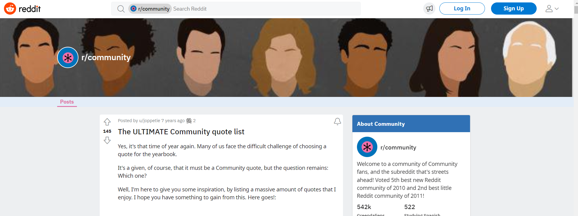Click the About Community header

click(x=411, y=124)
